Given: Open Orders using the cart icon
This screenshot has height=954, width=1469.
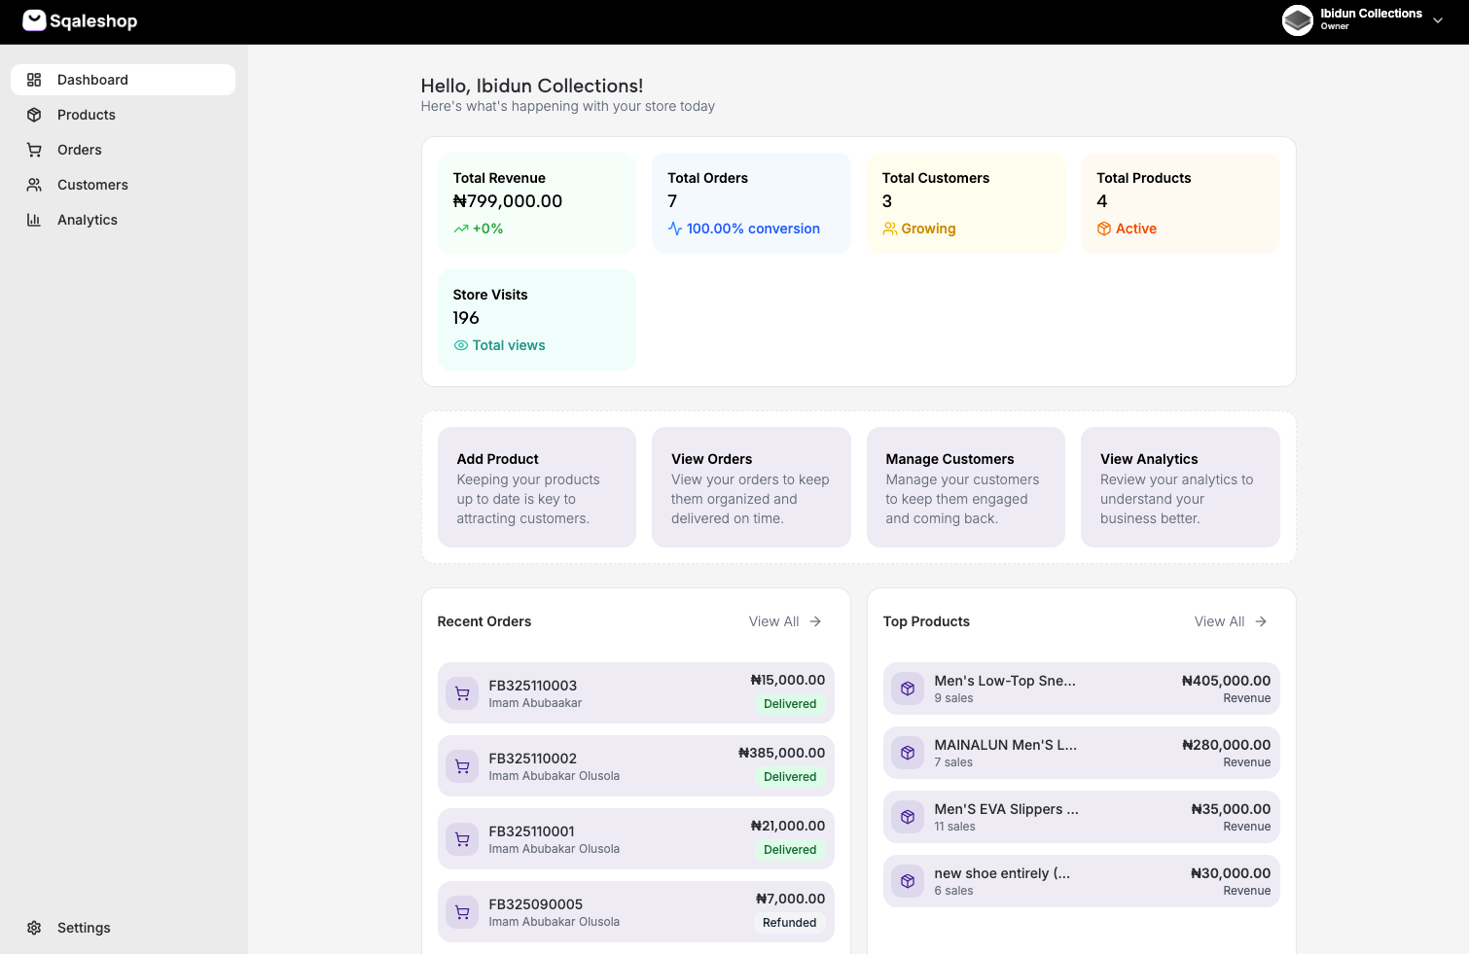Looking at the screenshot, I should click(x=35, y=150).
